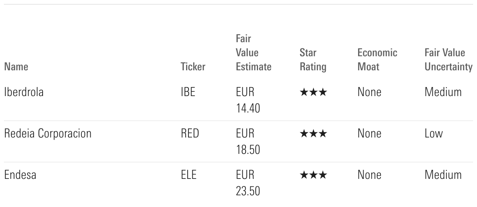Click the Low uncertainty value for Redeia
This screenshot has height=207, width=477.
pos(434,134)
